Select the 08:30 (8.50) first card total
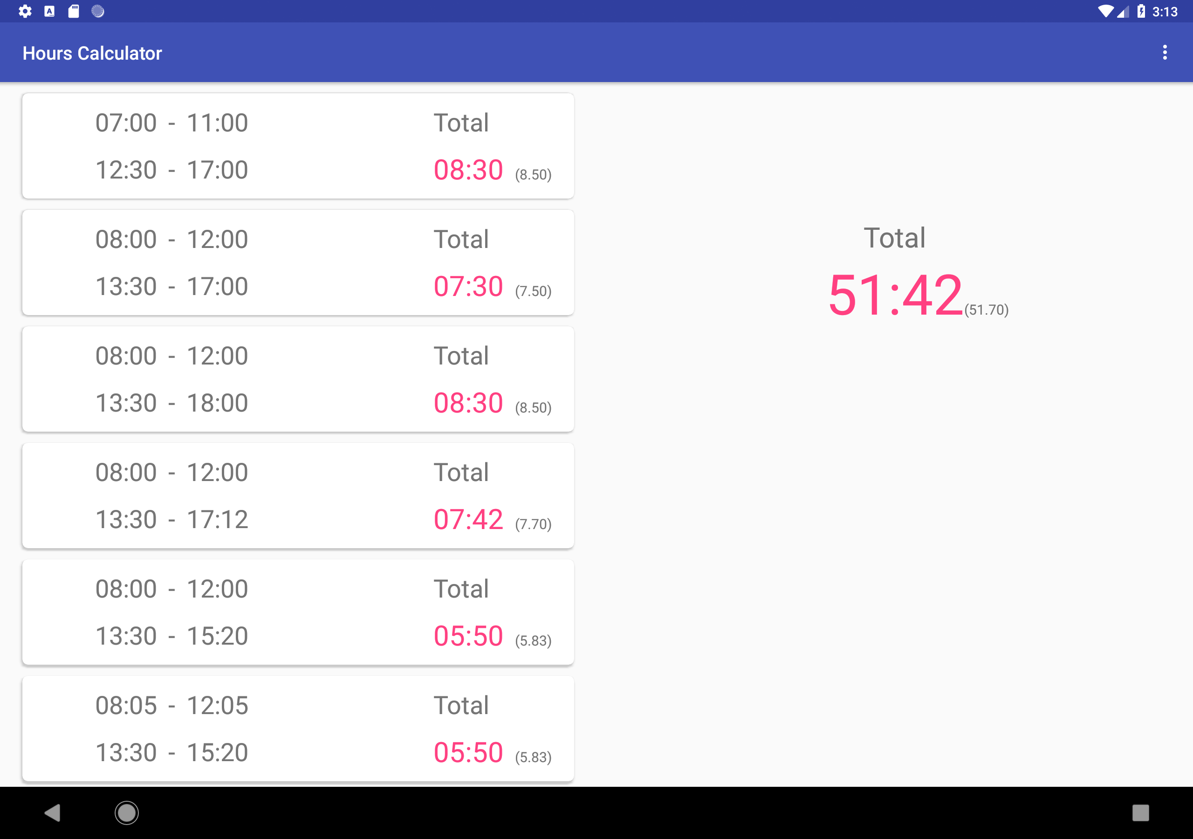The height and width of the screenshot is (839, 1193). pos(468,170)
